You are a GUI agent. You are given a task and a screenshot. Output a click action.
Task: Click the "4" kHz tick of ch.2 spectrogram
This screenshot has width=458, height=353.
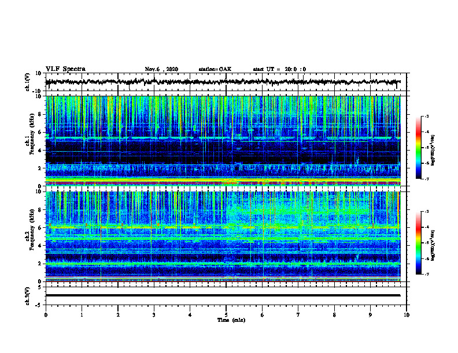click(40, 246)
